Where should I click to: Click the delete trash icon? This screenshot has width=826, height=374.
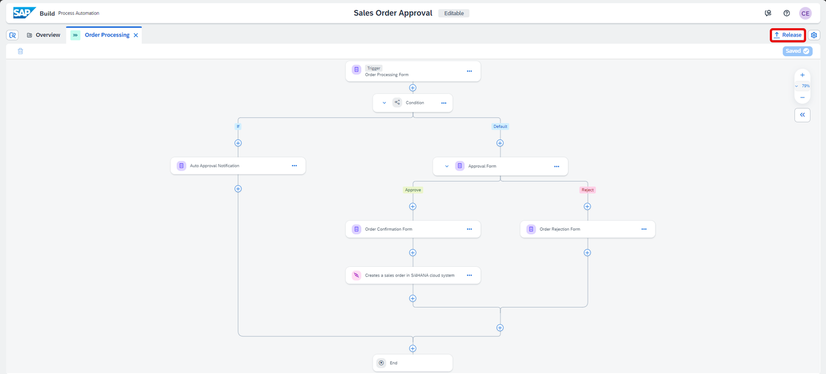[20, 51]
